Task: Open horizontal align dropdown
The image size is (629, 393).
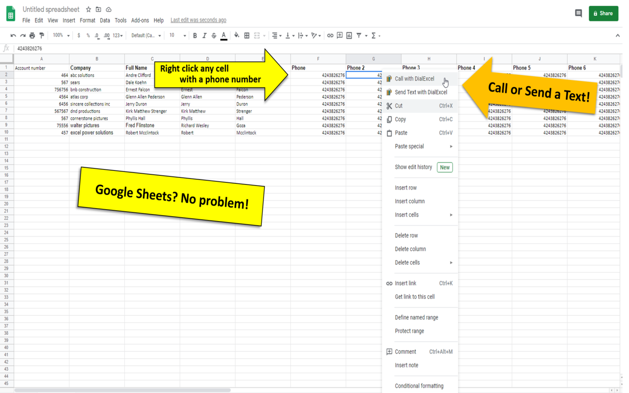Action: tap(277, 35)
